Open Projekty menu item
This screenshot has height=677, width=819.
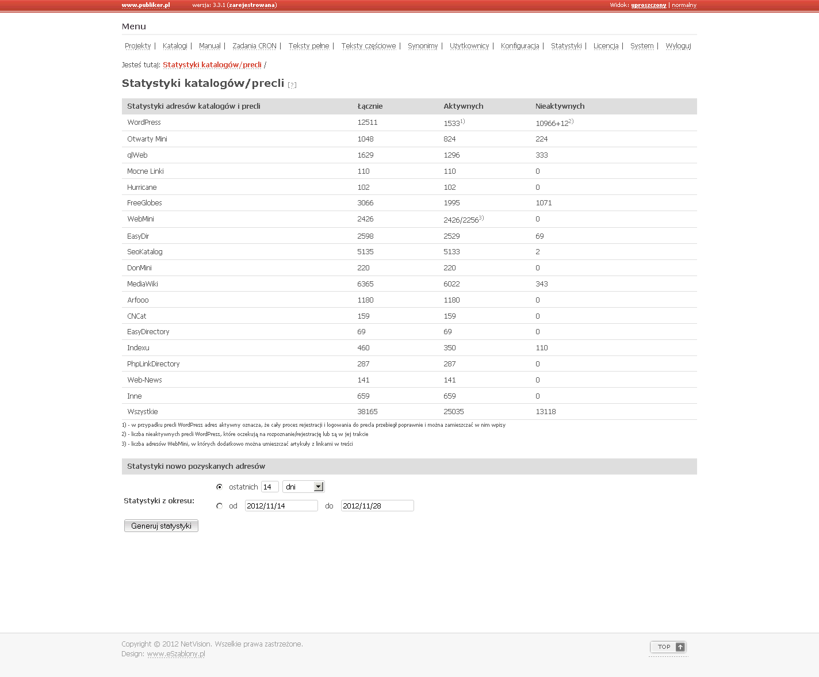138,46
